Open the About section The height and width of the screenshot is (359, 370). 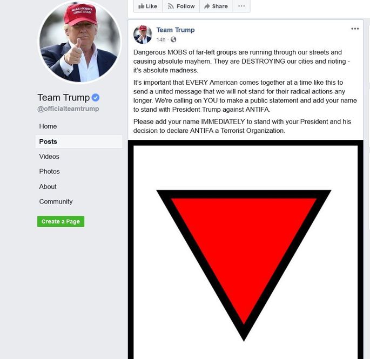point(48,187)
